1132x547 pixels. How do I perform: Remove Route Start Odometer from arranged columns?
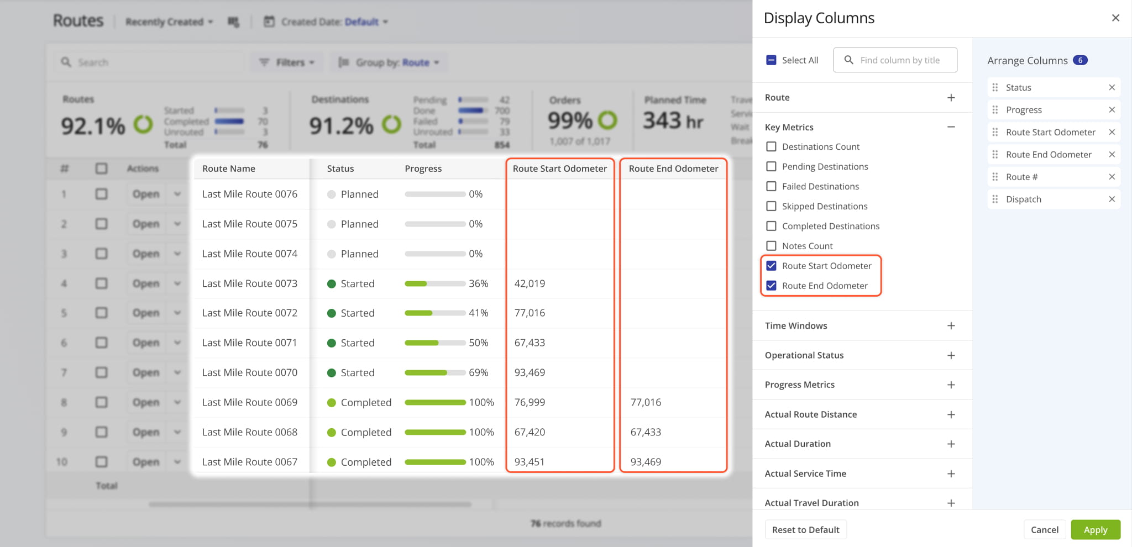1112,132
